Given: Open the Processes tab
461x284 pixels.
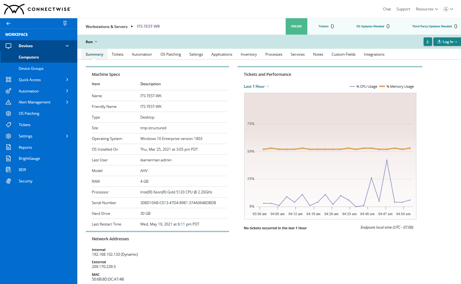Looking at the screenshot, I should tap(273, 54).
